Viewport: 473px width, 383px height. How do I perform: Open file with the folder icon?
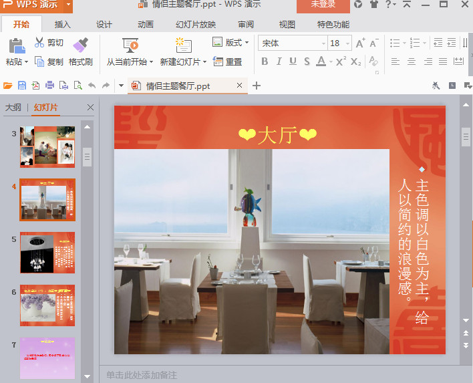click(x=7, y=86)
